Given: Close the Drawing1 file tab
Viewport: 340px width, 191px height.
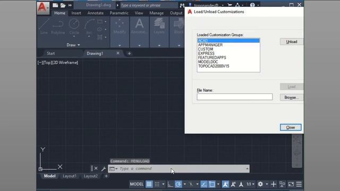Looking at the screenshot, I should pos(118,53).
